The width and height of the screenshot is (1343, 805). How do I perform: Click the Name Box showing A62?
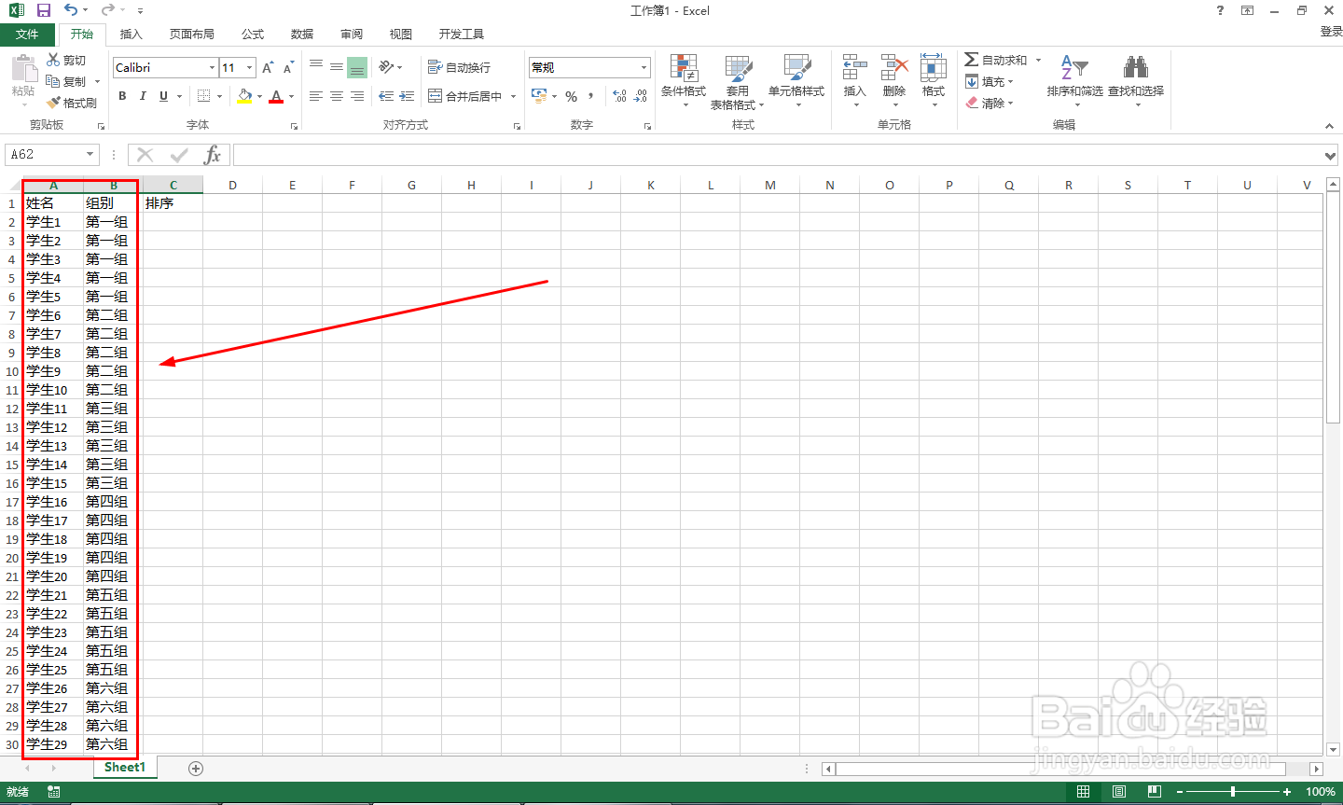tap(45, 155)
